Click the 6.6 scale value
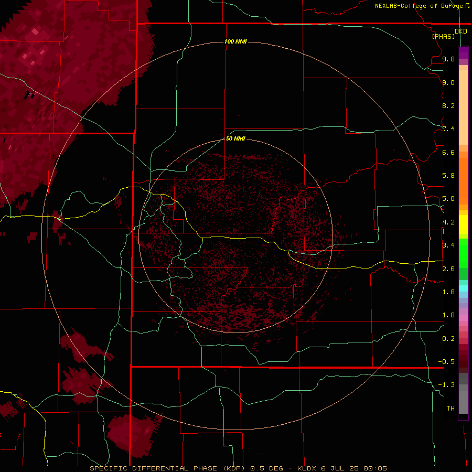The height and width of the screenshot is (472, 472). pos(448,152)
